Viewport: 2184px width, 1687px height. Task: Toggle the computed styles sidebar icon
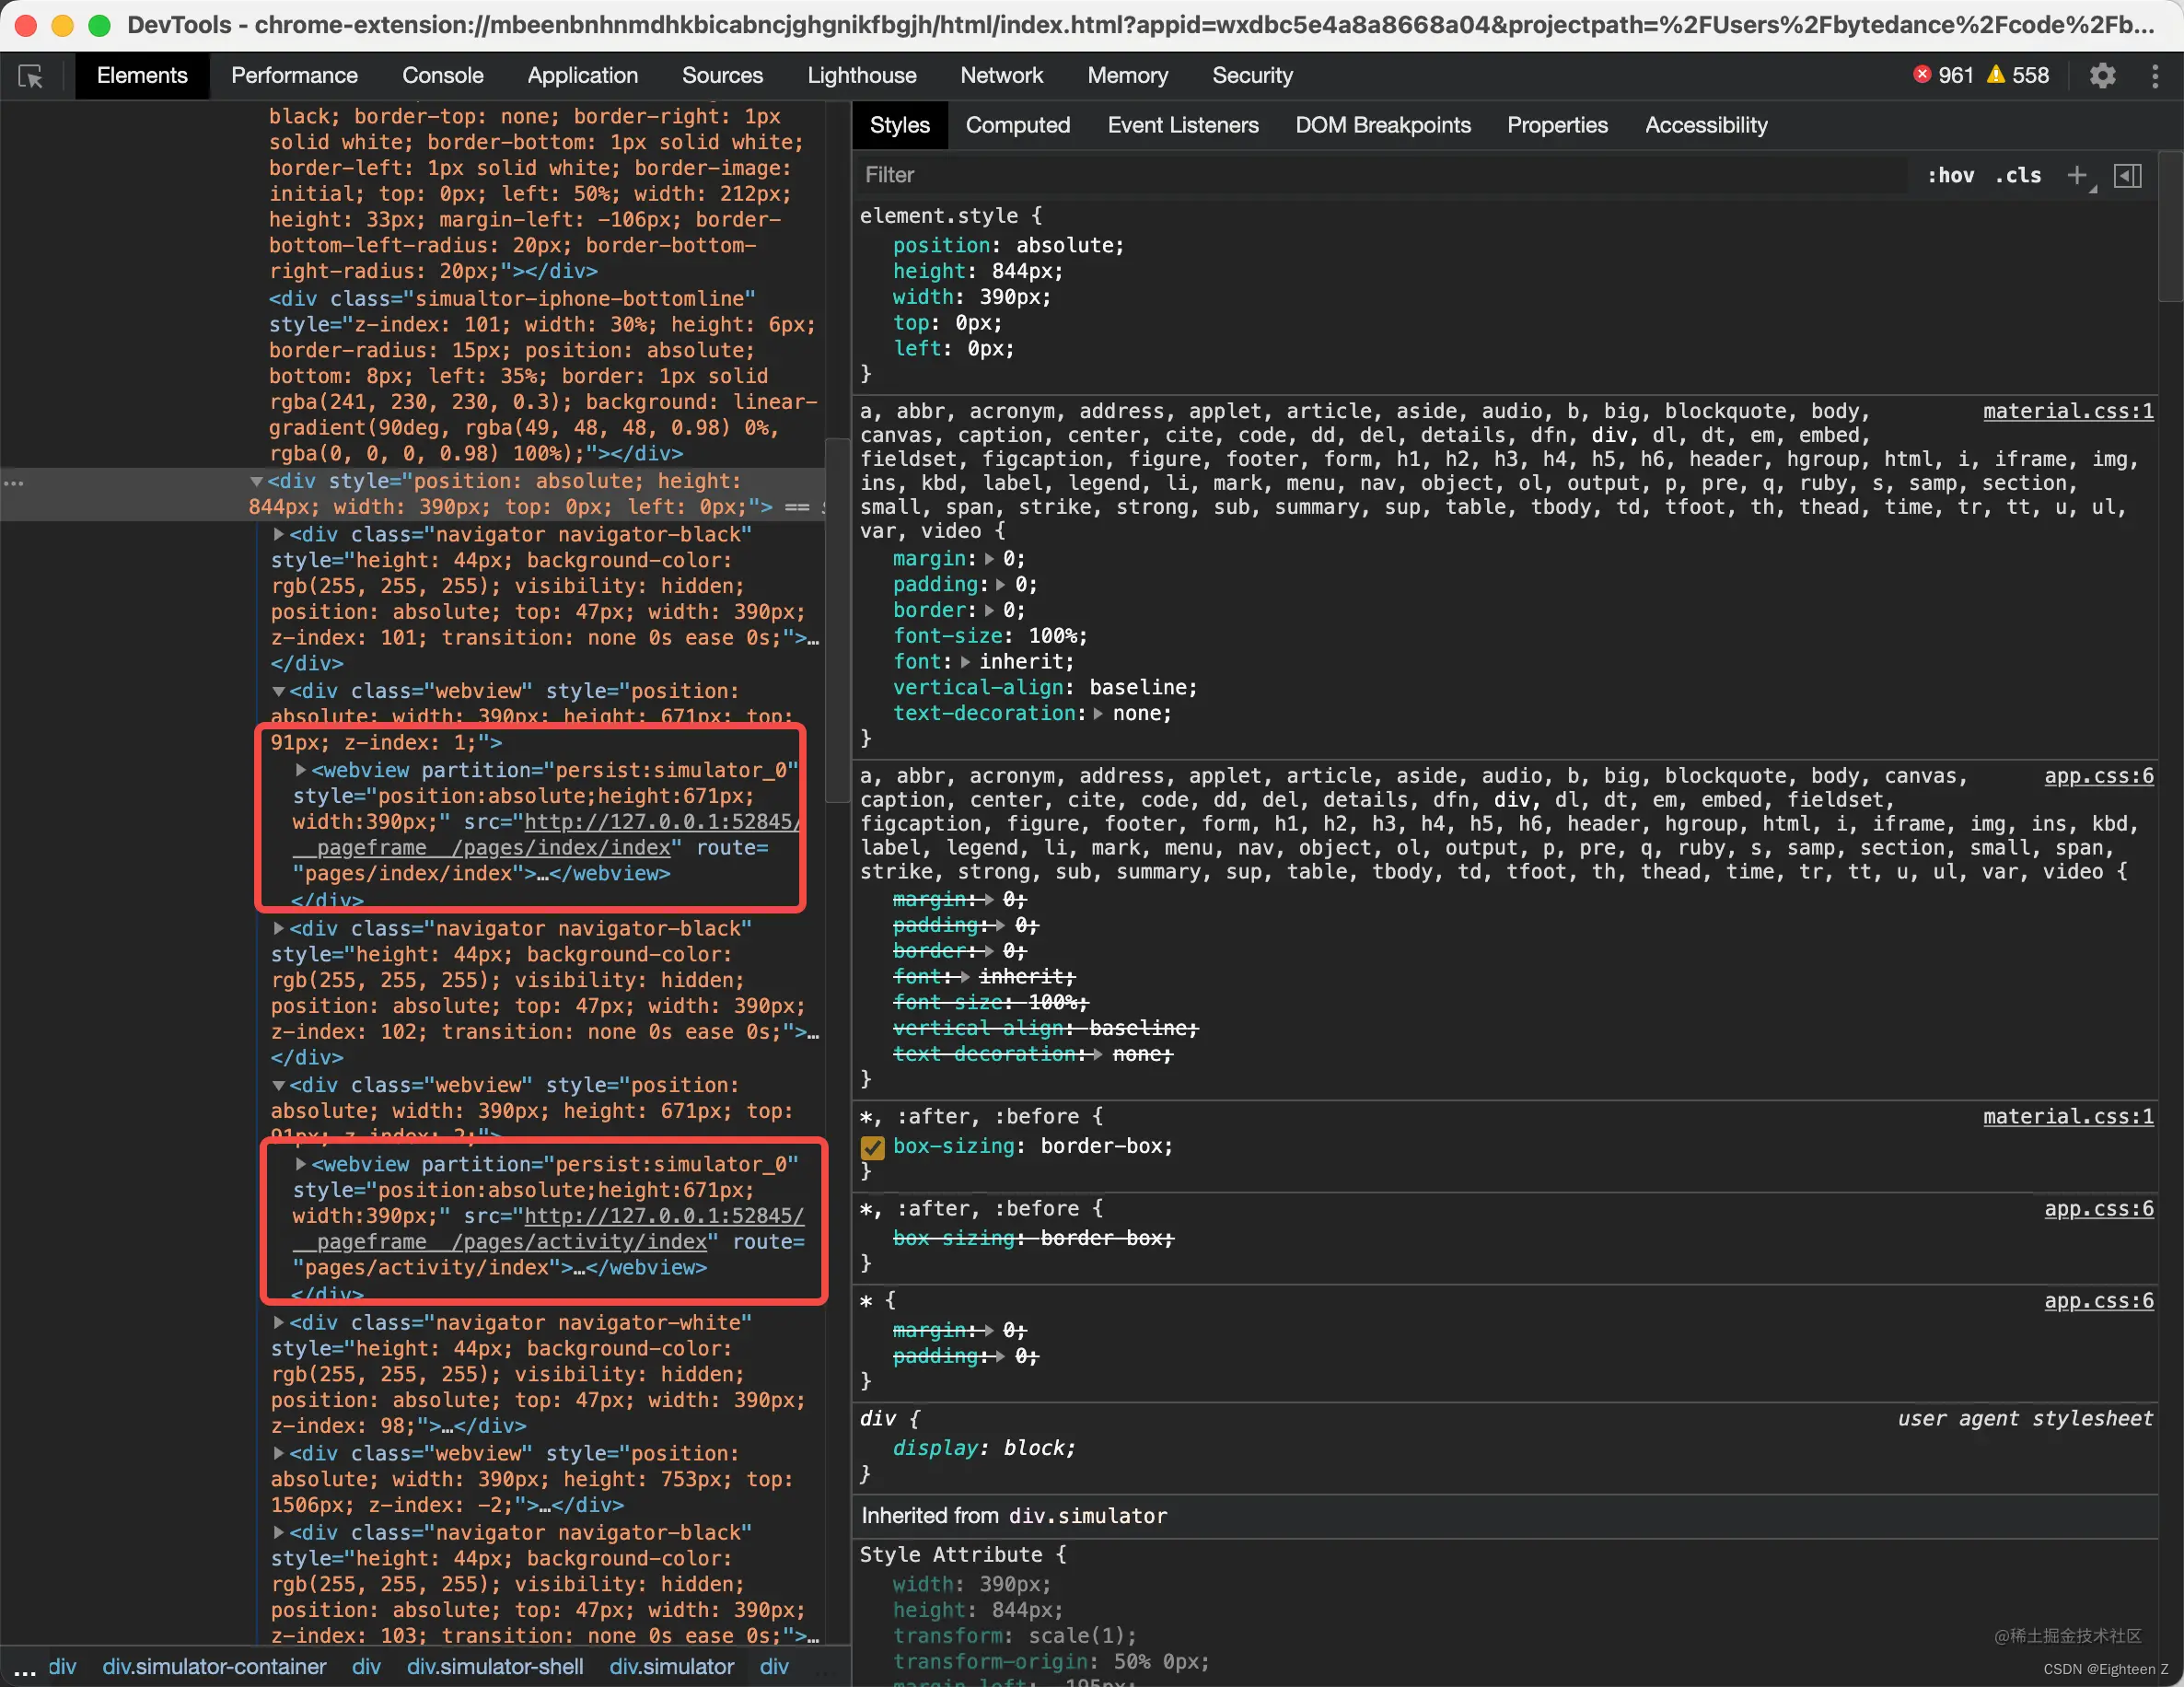point(2128,176)
